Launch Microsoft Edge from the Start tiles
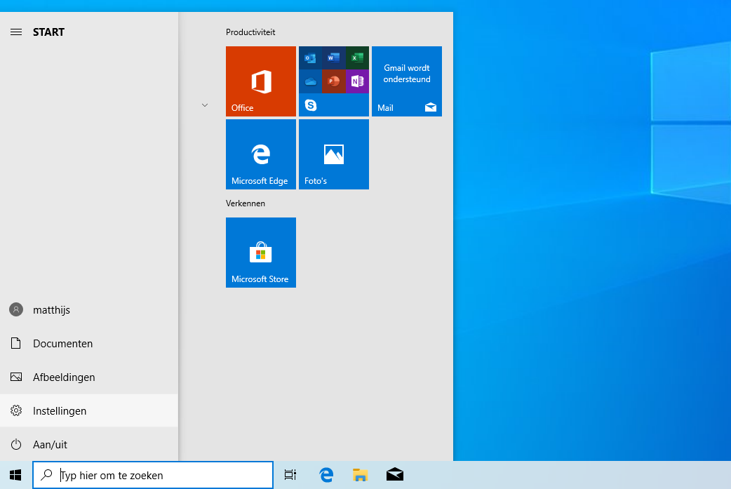 [260, 154]
